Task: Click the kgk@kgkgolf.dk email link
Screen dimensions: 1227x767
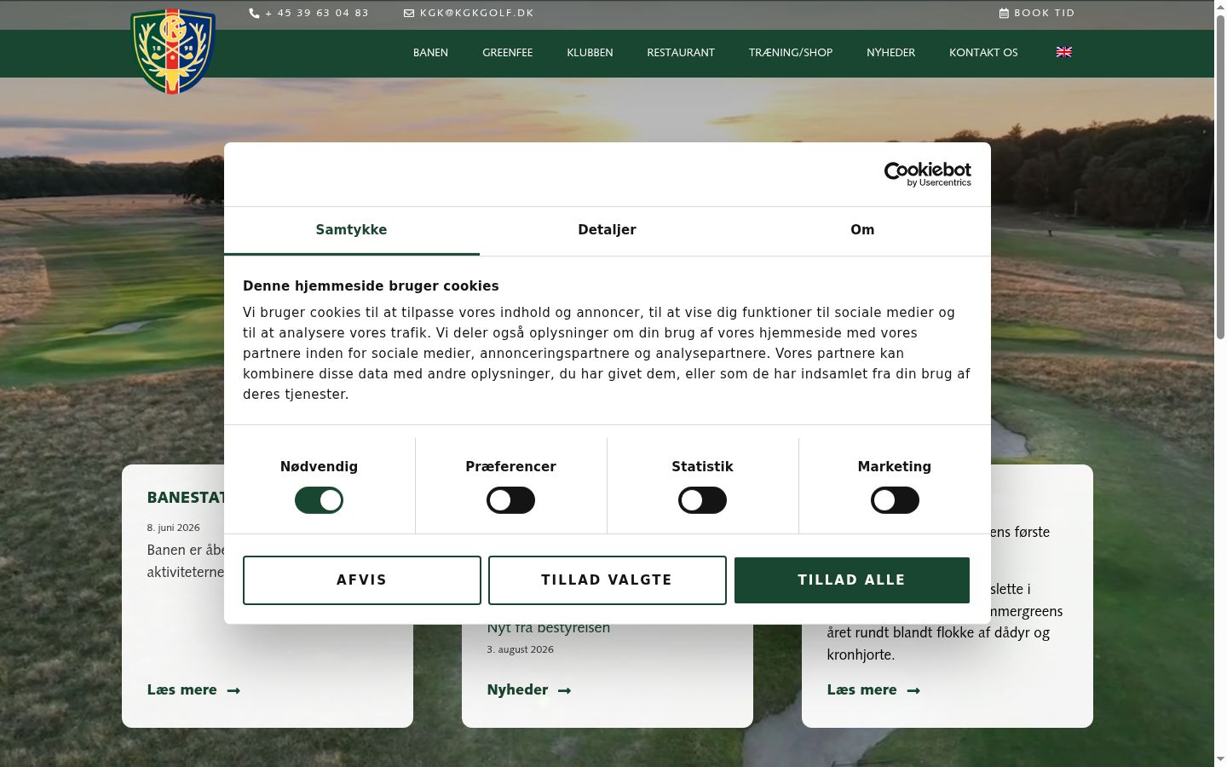Action: (x=477, y=13)
